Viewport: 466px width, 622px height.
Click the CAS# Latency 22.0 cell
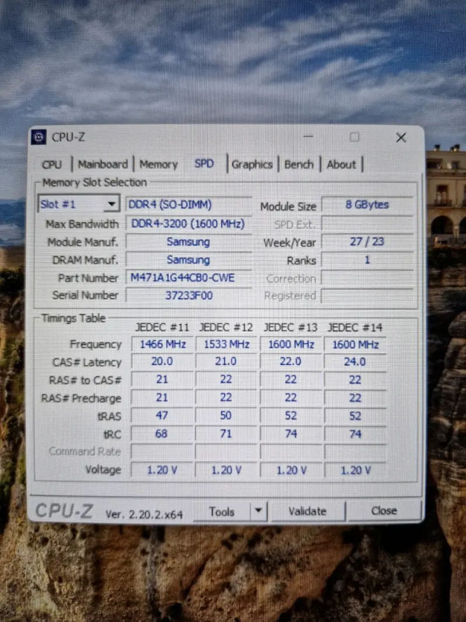[291, 362]
